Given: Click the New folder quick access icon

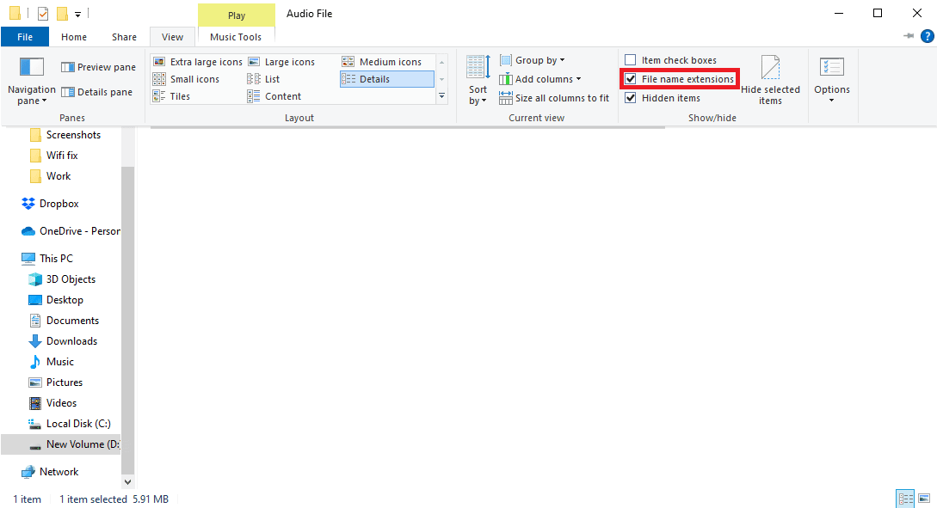Looking at the screenshot, I should coord(62,13).
